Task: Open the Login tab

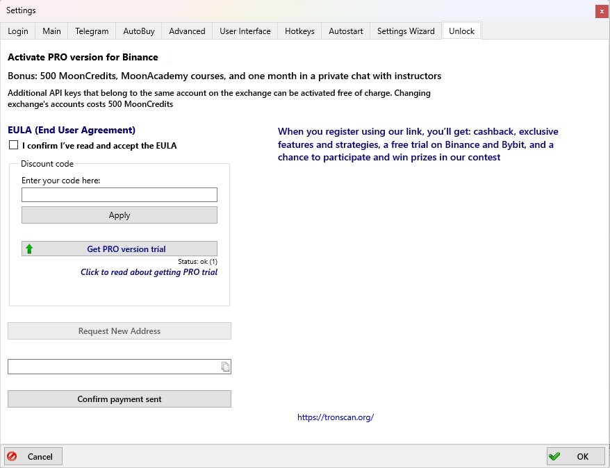Action: [18, 31]
